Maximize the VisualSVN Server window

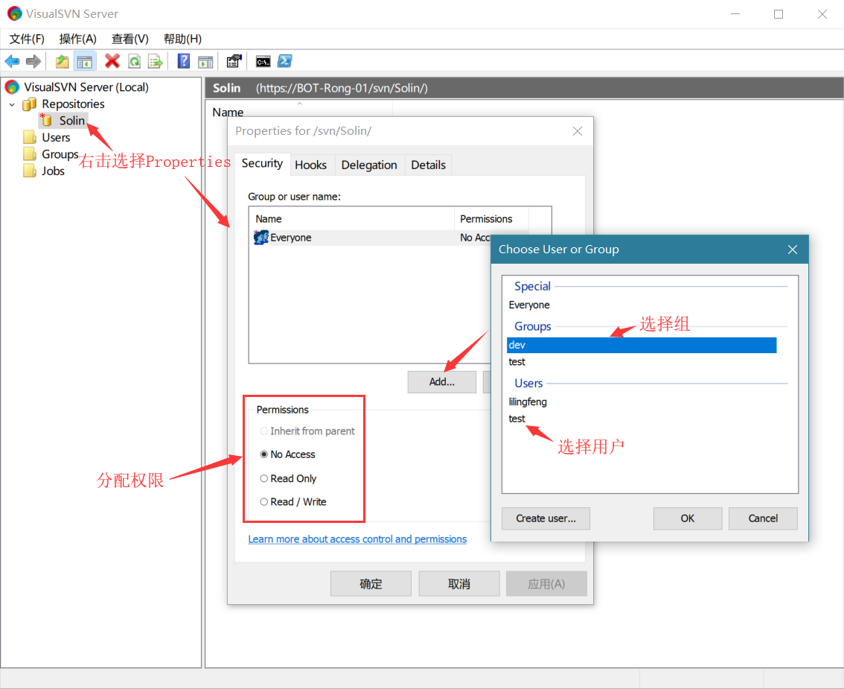[779, 14]
